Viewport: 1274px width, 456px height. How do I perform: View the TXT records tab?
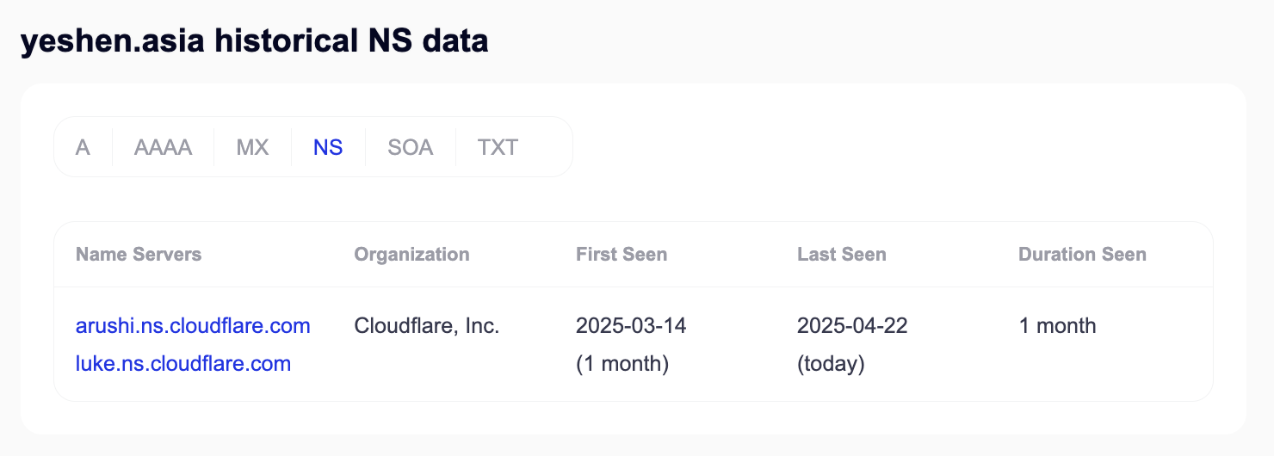click(498, 147)
